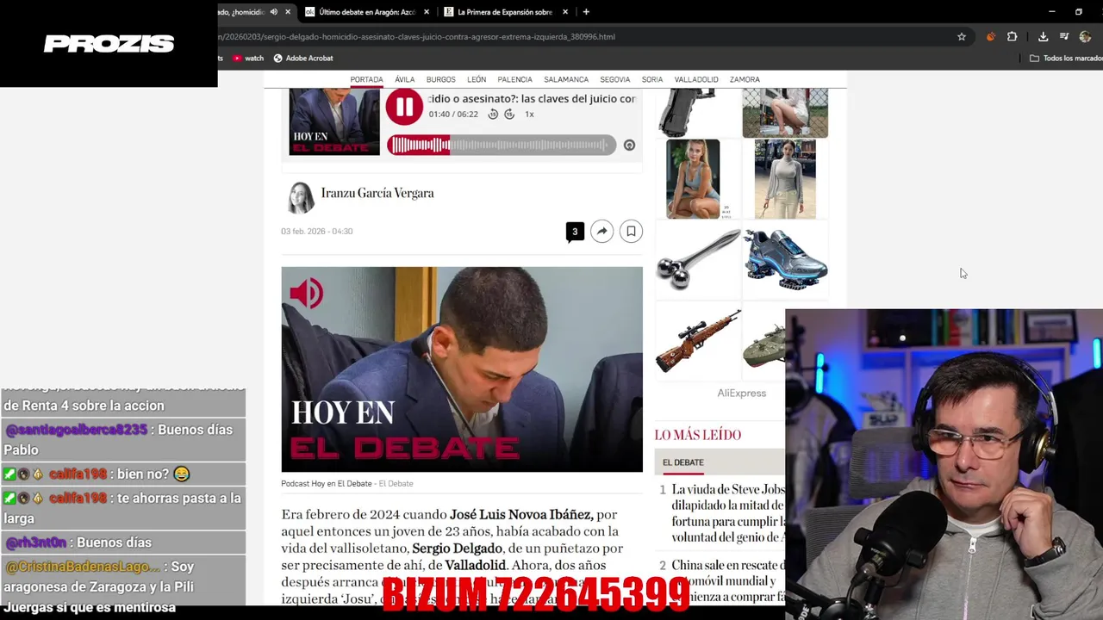Open the 'Todos los marcadores' folder
Image resolution: width=1103 pixels, height=620 pixels.
(1066, 59)
